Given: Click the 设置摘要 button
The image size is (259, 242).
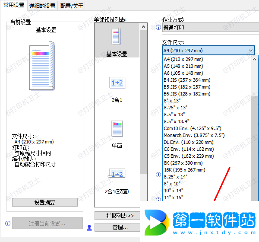Looking at the screenshot, I should pos(45,202).
